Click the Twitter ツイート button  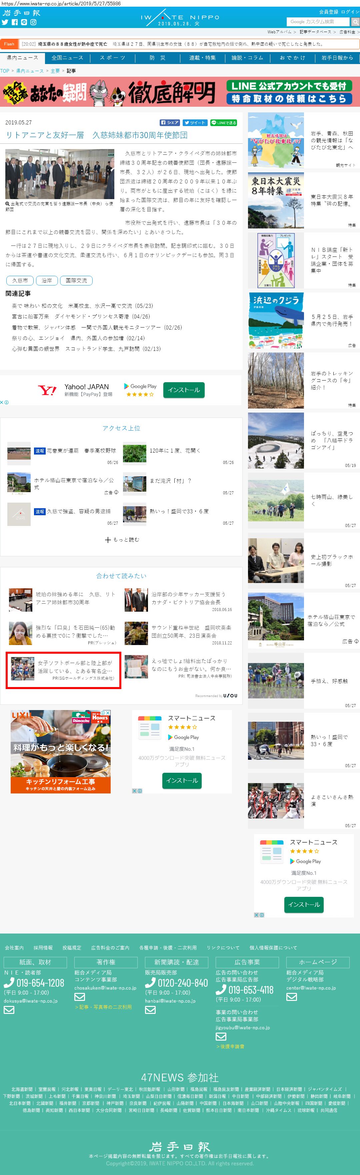pyautogui.click(x=195, y=123)
